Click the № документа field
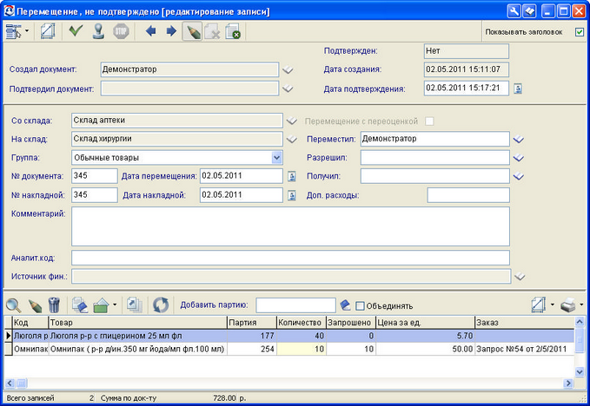Image resolution: width=590 pixels, height=406 pixels. coord(95,176)
